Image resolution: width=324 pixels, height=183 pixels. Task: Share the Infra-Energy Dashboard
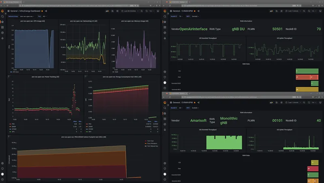(x=46, y=11)
